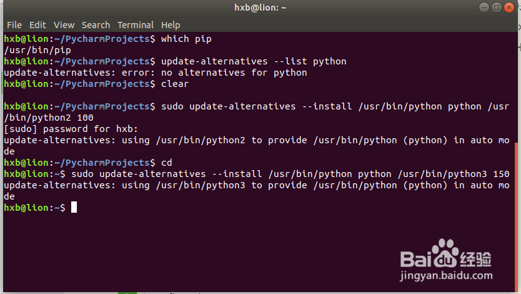Open the View menu
The image size is (521, 294).
click(64, 25)
